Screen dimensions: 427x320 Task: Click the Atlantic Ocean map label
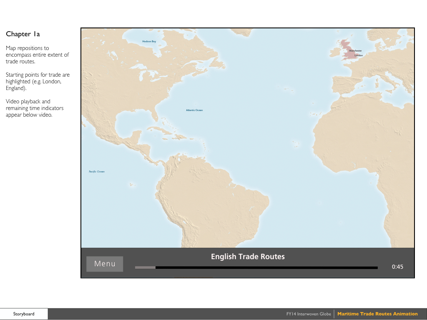click(194, 110)
